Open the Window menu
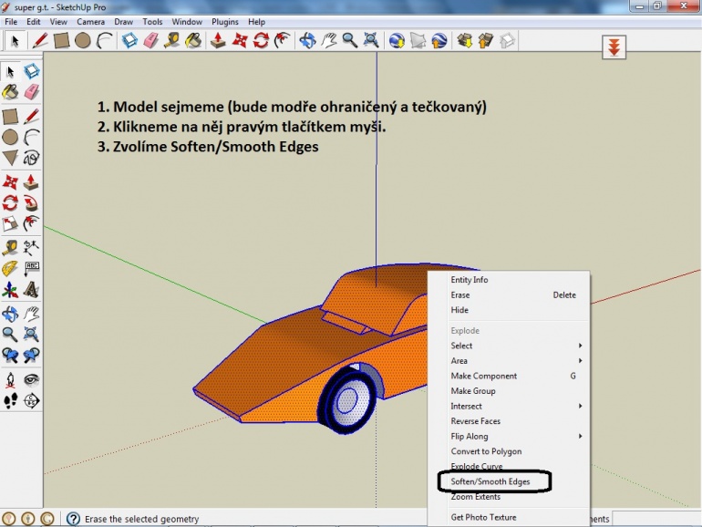The image size is (702, 527). point(187,22)
